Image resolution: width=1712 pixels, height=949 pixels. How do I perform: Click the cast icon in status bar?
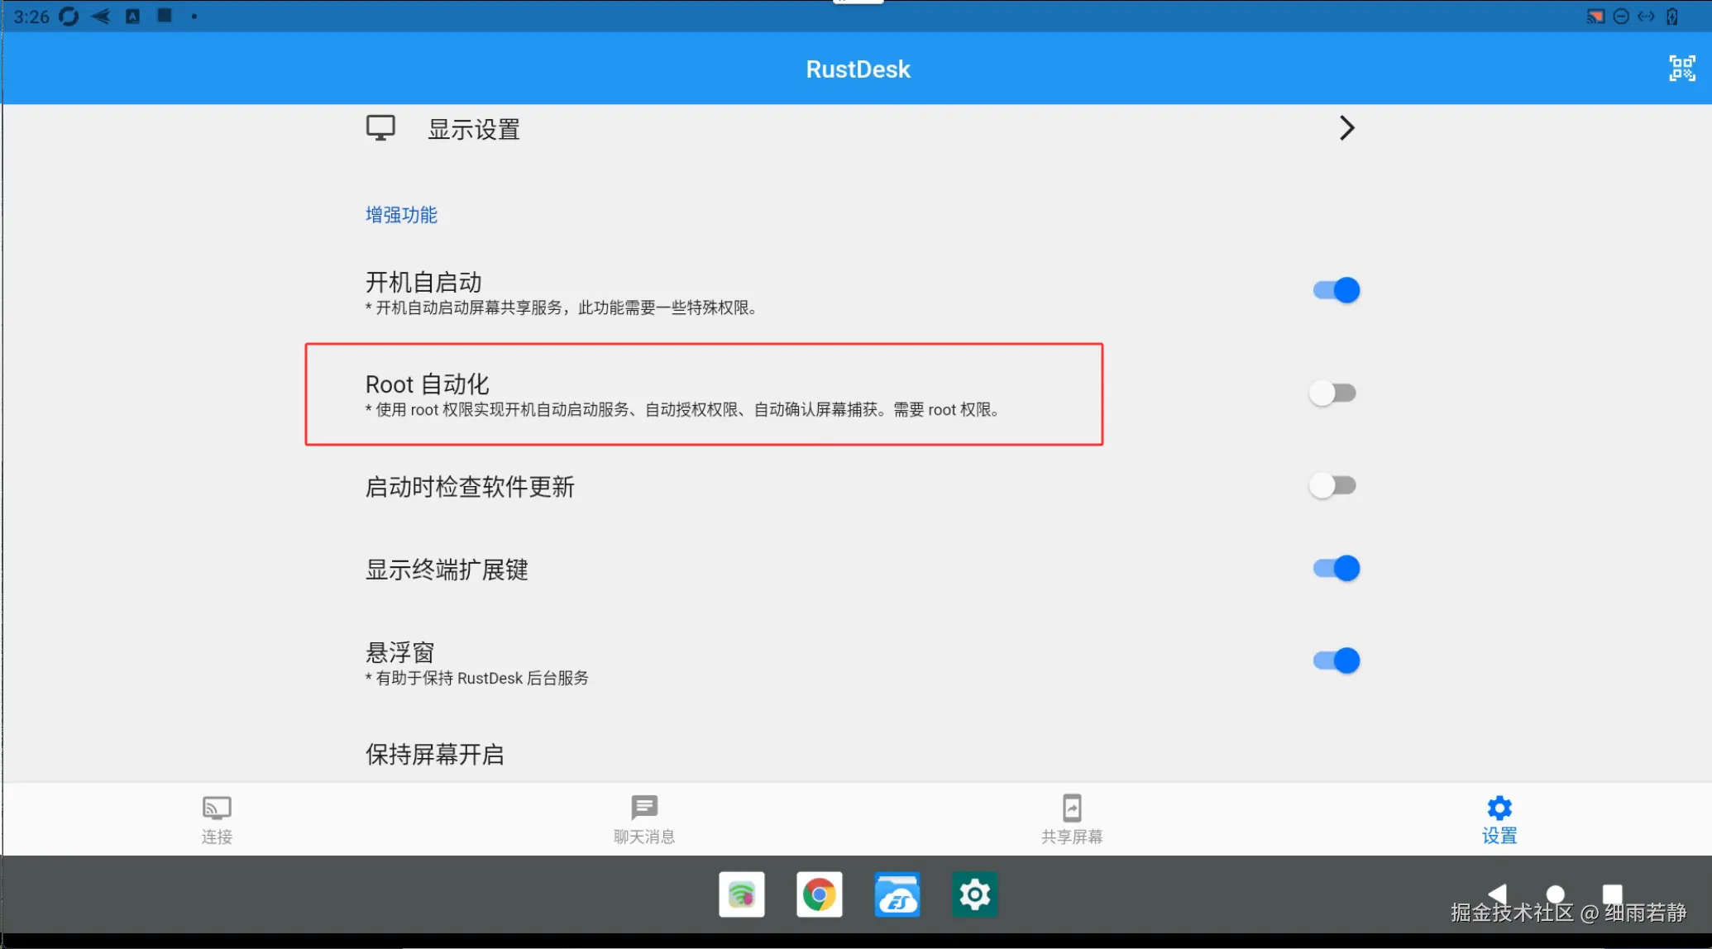[x=1595, y=17]
